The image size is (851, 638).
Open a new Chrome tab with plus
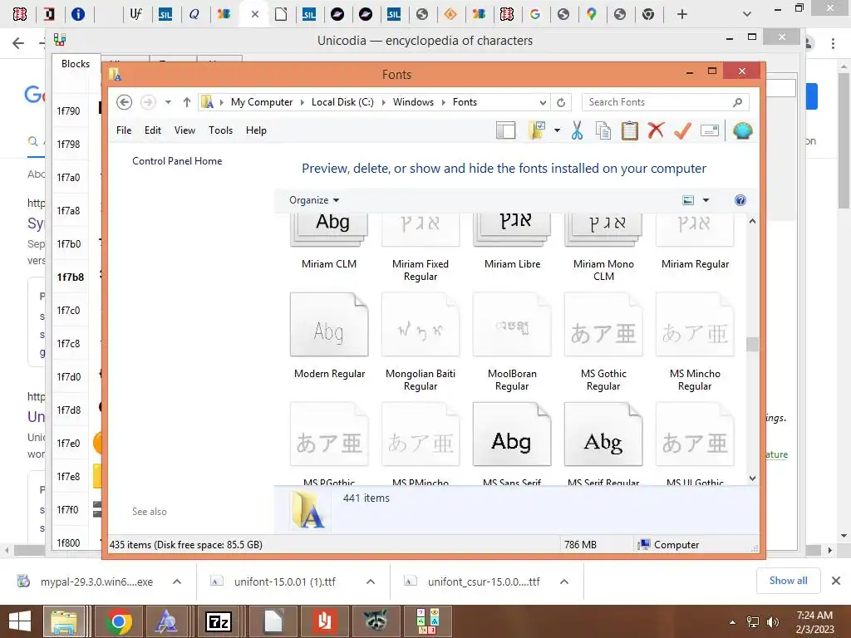click(x=682, y=15)
